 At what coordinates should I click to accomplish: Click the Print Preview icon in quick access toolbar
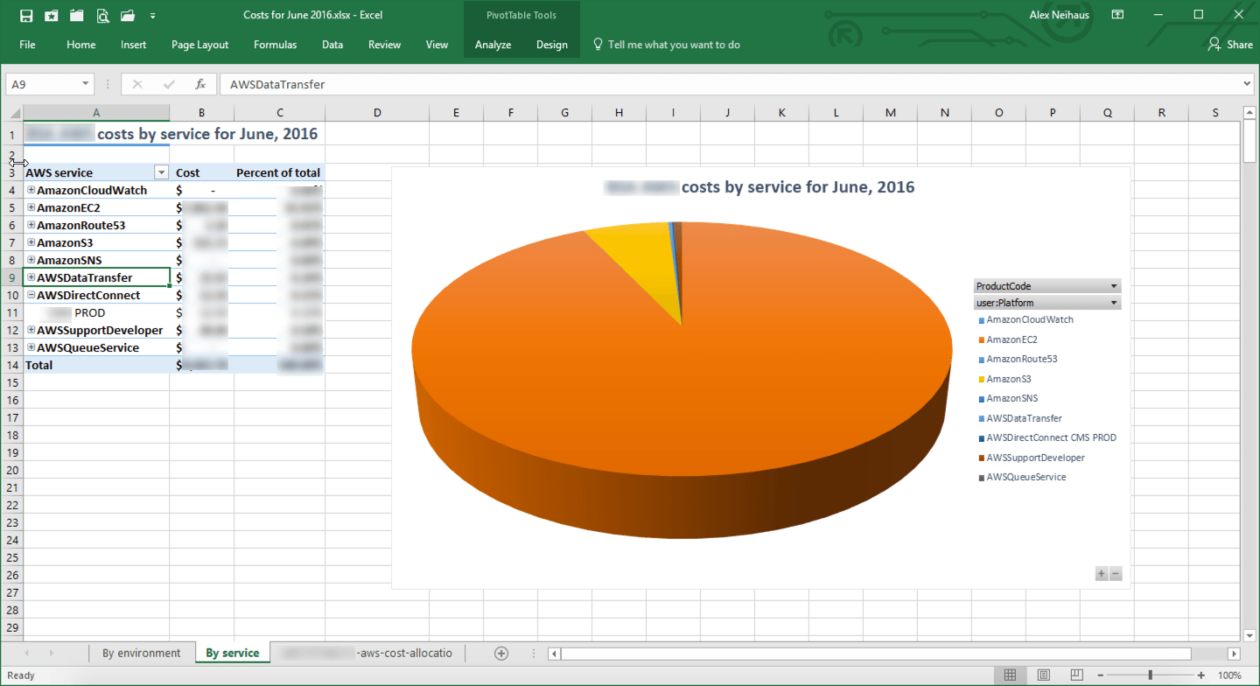(x=102, y=15)
